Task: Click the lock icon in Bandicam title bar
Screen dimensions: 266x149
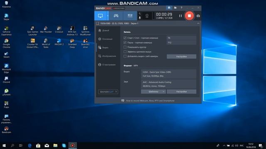Action: 169,8
